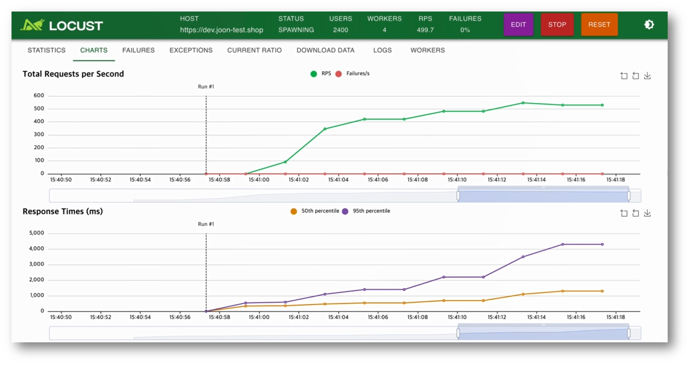
Task: Open the Failures tab
Action: [x=138, y=50]
